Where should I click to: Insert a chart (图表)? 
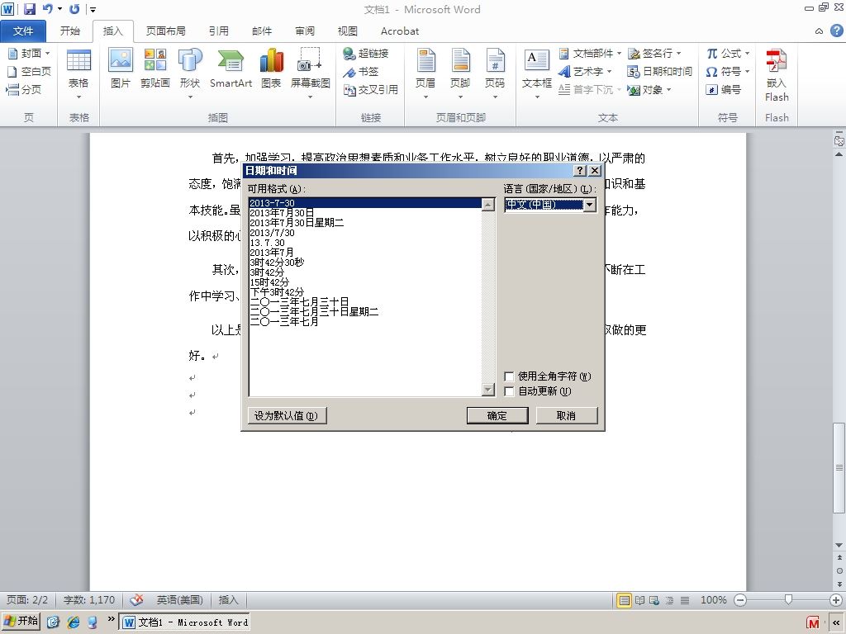(271, 69)
